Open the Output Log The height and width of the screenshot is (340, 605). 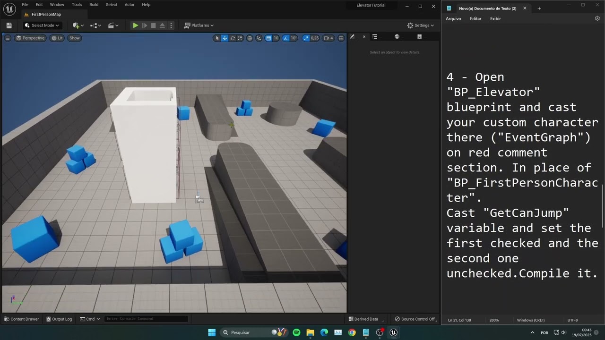[59, 319]
